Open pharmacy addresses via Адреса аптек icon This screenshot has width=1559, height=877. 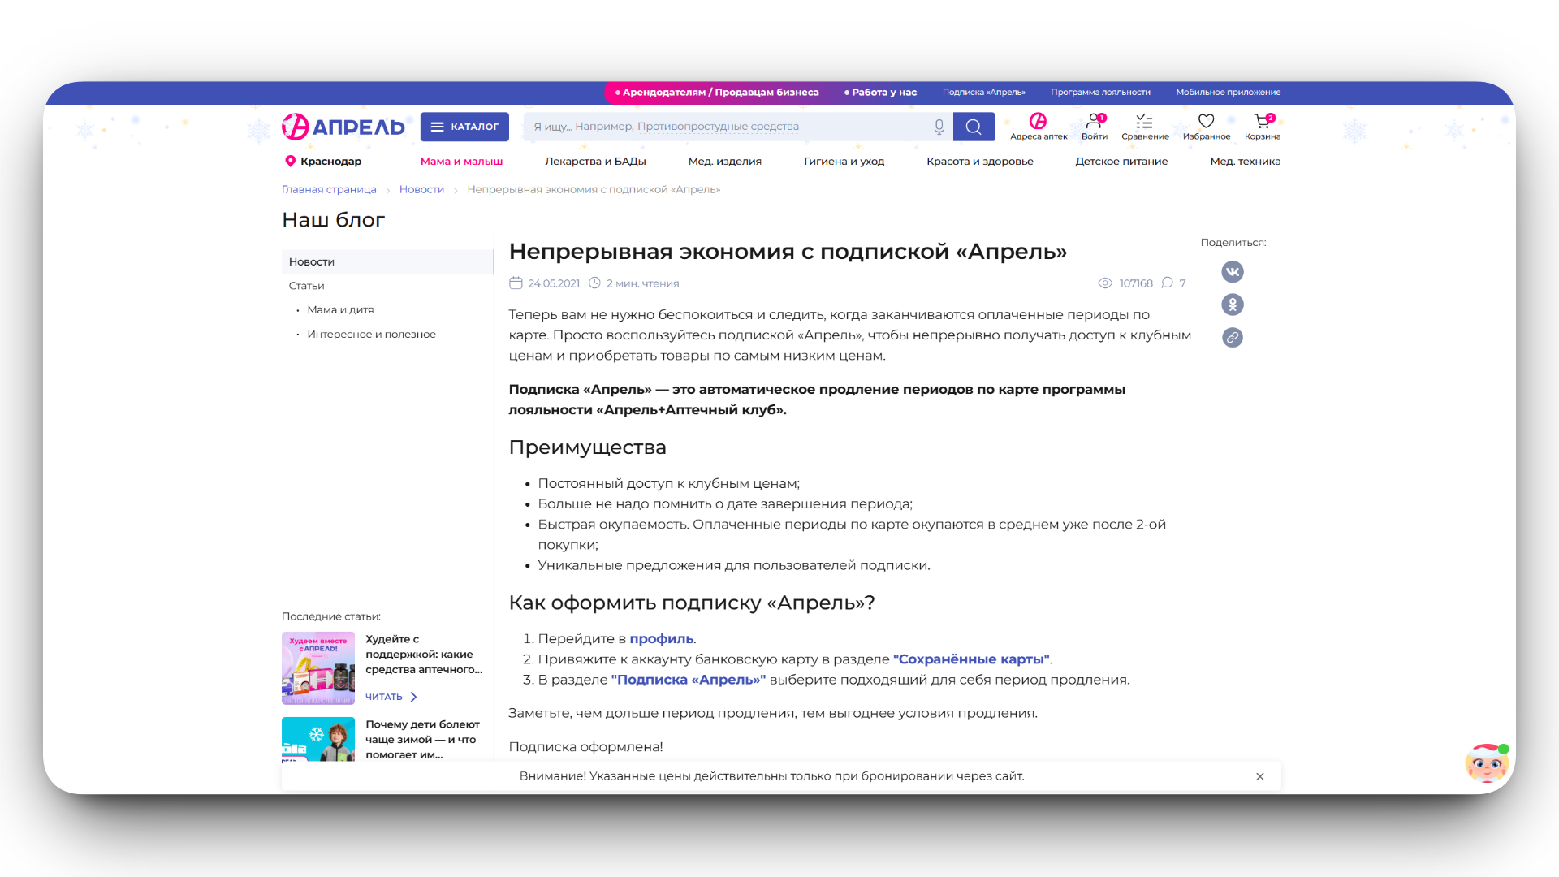[1039, 127]
